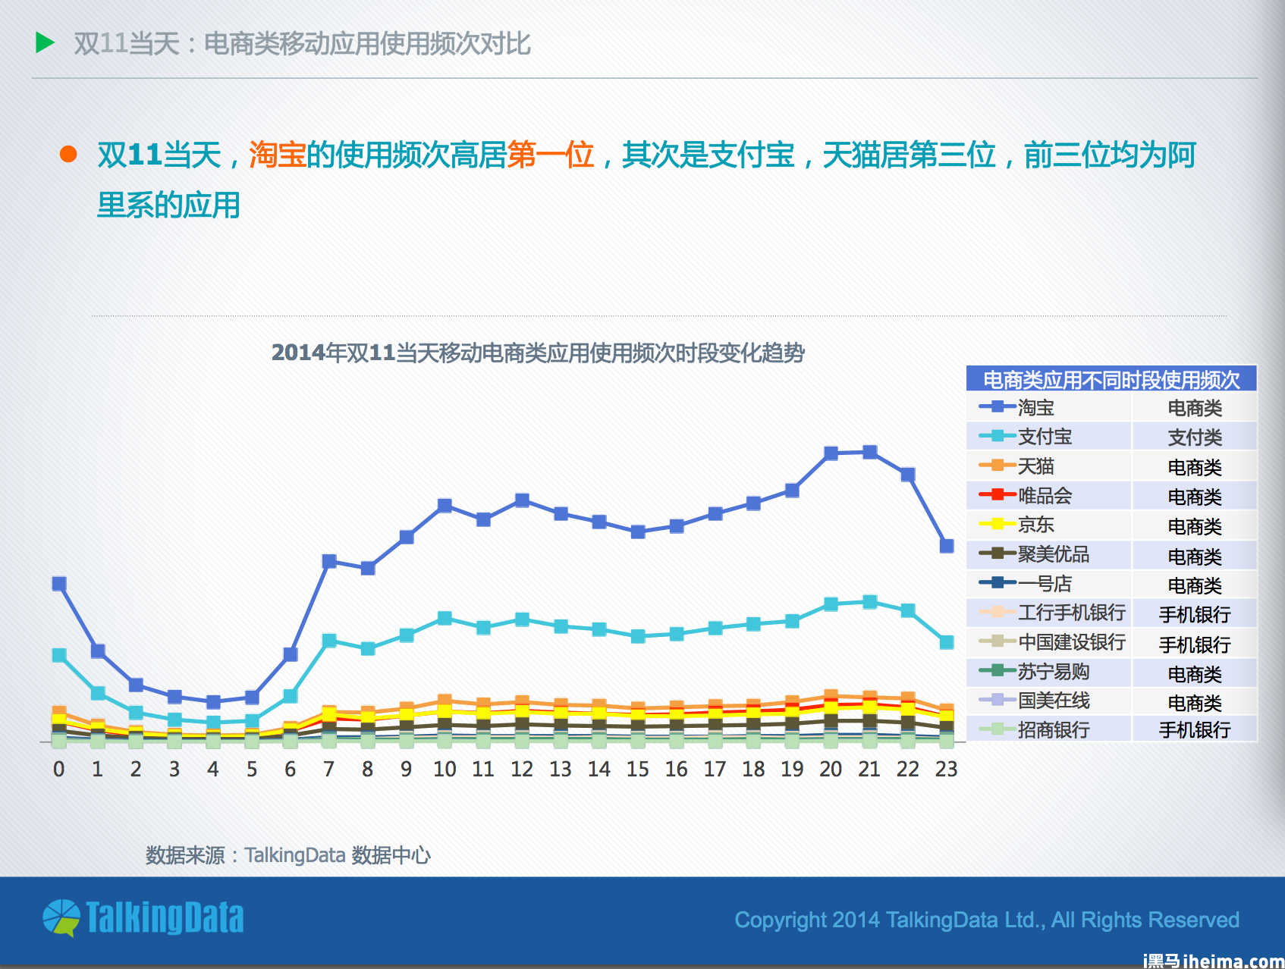Click the 淘宝 data point at hour 7
This screenshot has width=1285, height=969.
(329, 561)
